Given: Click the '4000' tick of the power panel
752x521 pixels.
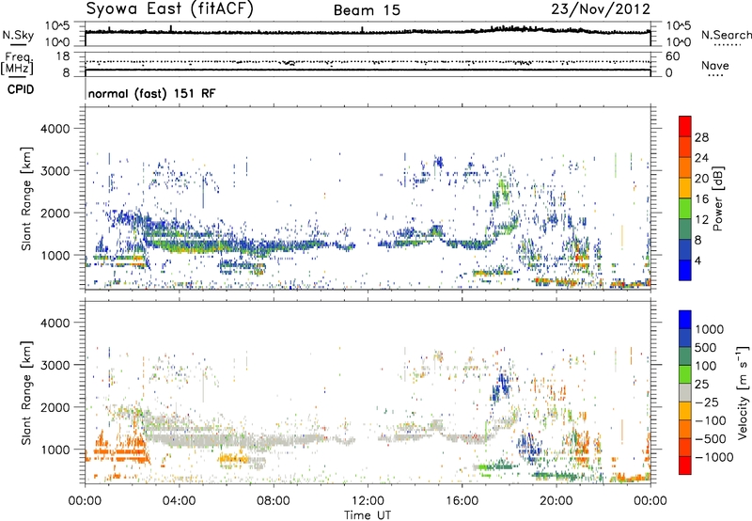Looking at the screenshot, I should (55, 129).
